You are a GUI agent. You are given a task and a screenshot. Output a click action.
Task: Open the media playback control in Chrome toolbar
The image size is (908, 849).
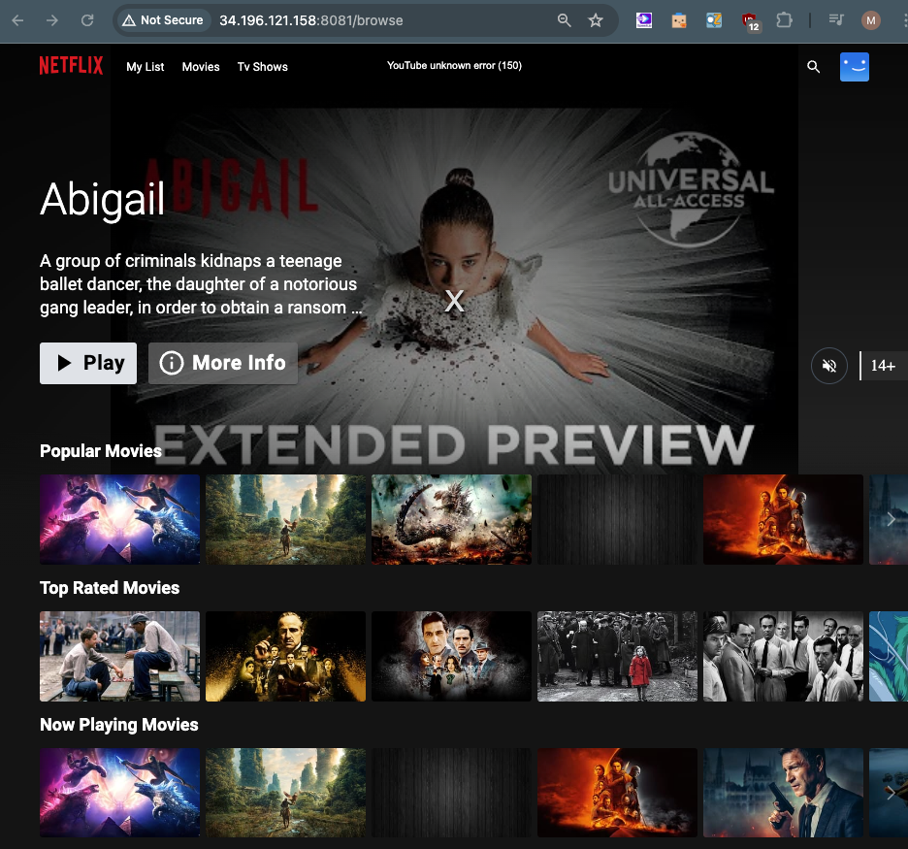point(836,19)
